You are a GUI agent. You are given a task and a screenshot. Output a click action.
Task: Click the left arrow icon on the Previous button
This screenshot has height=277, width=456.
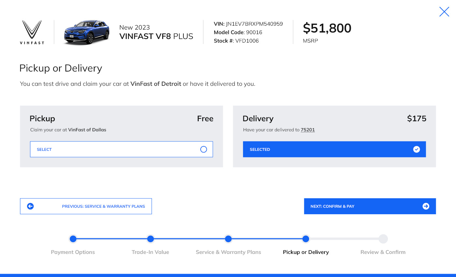pos(30,206)
